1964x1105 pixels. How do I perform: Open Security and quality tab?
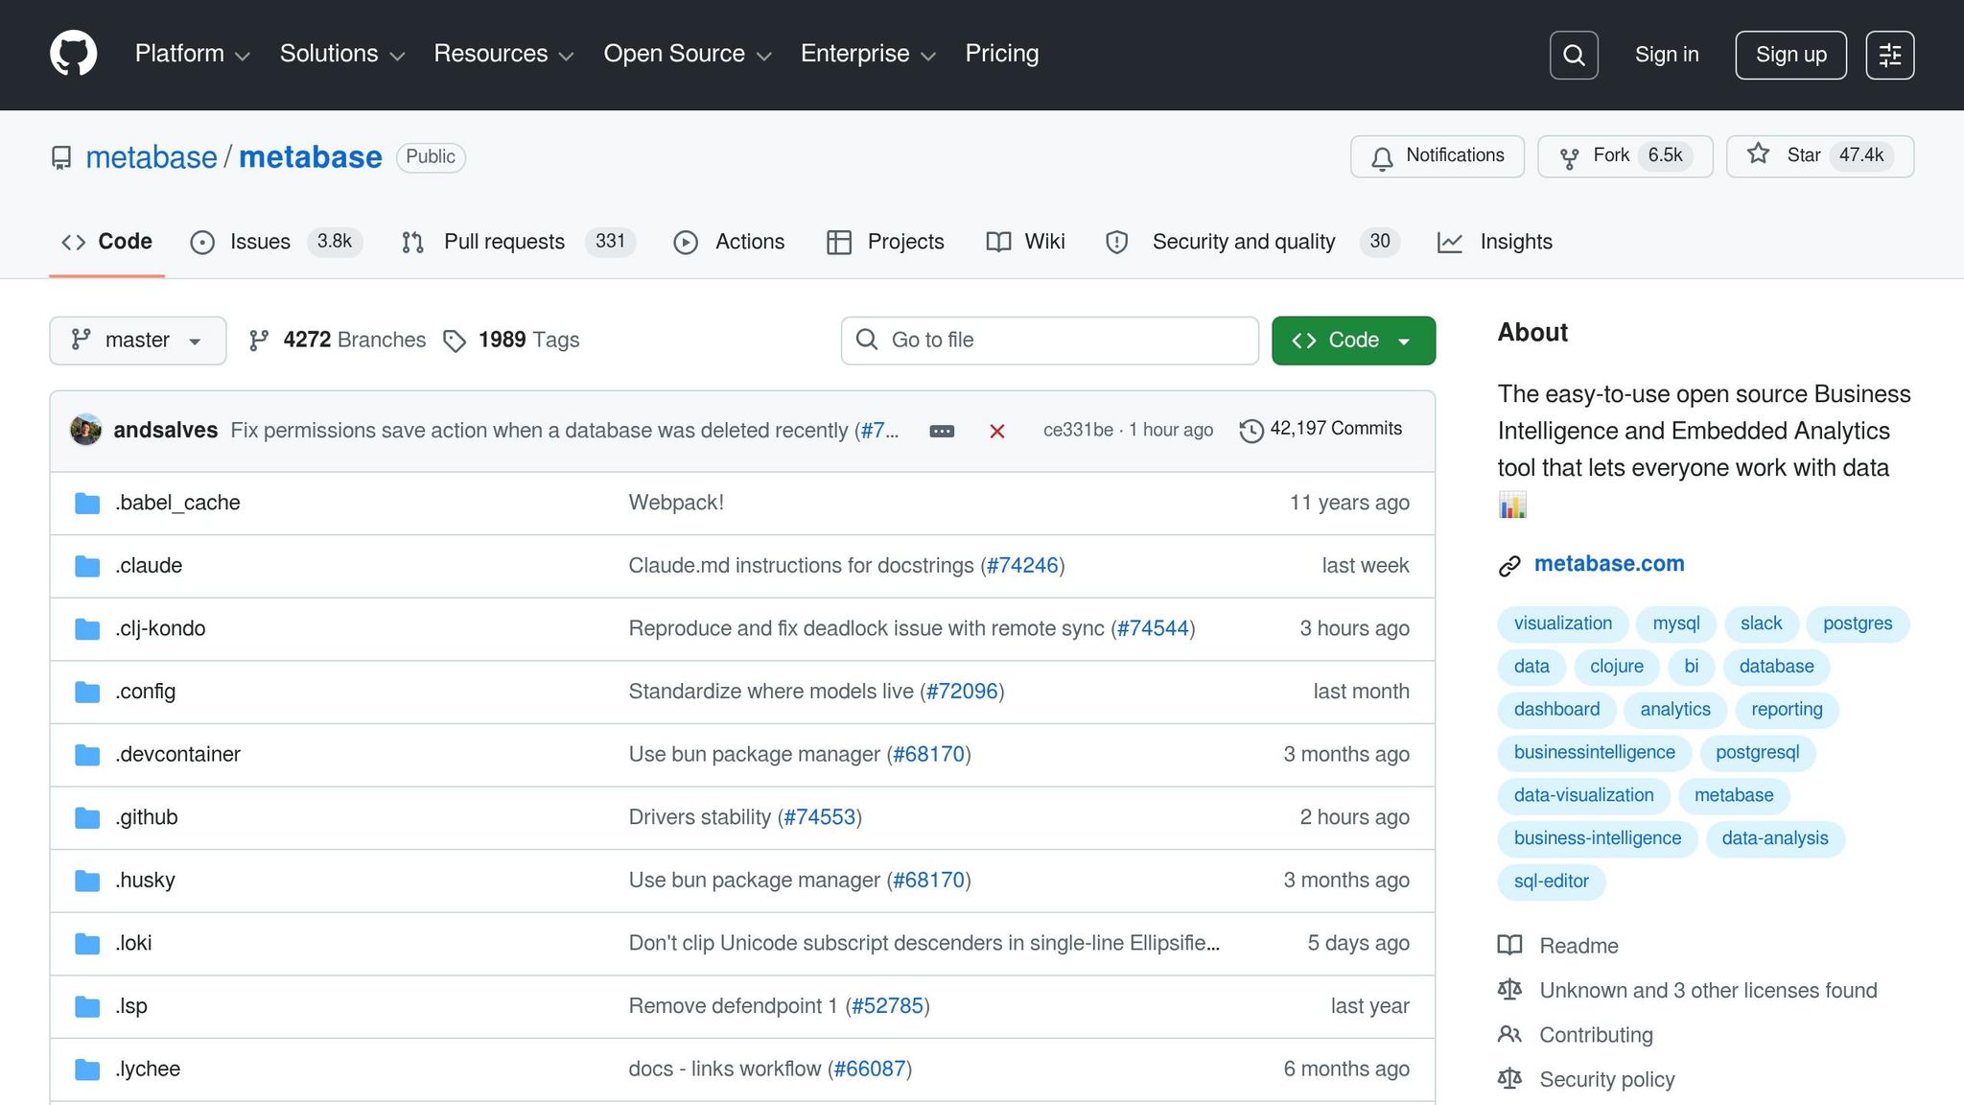pos(1252,242)
